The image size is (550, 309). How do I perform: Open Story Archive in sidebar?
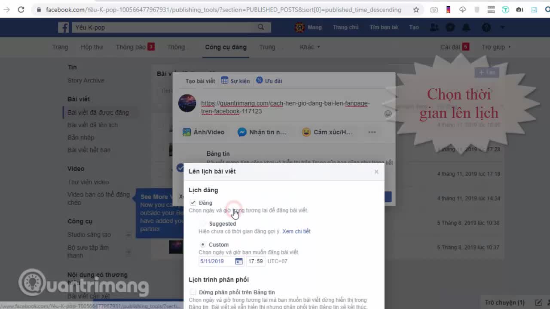(x=86, y=81)
